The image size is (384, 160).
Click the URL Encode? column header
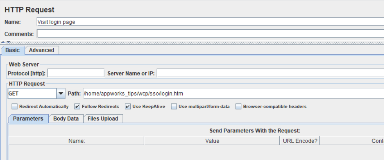coord(300,141)
